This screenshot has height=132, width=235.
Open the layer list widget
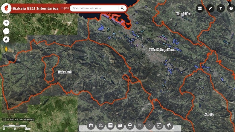click(x=91, y=125)
